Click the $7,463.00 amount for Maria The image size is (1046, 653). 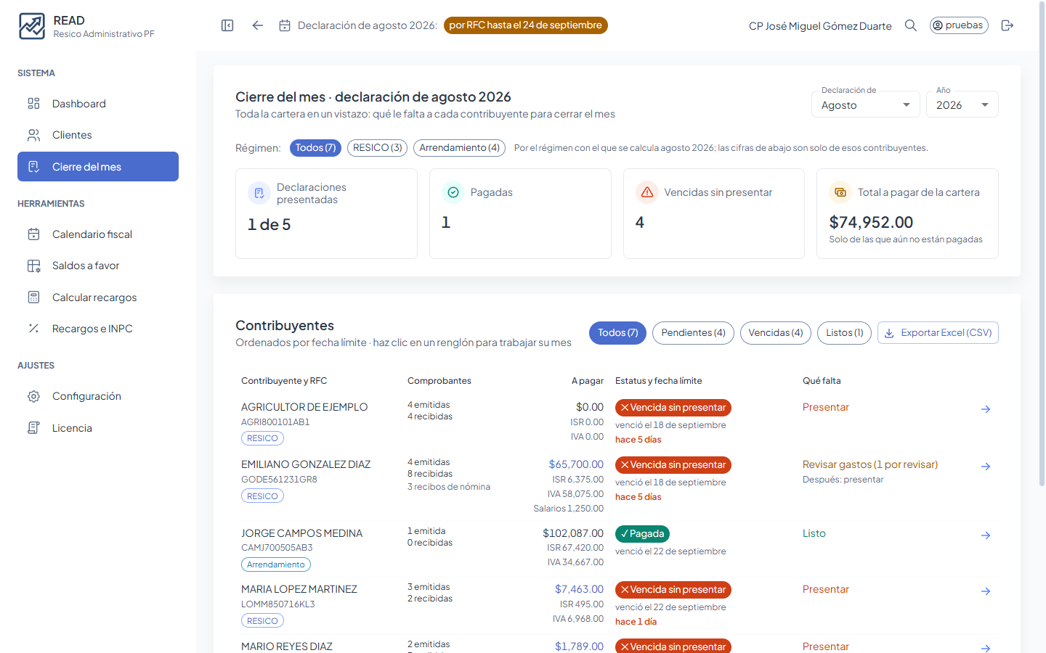click(579, 589)
